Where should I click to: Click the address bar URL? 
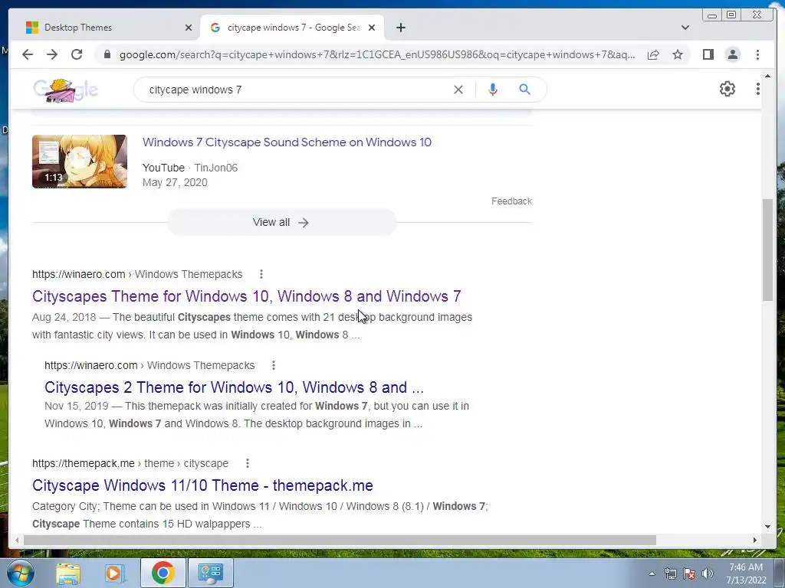[x=377, y=54]
